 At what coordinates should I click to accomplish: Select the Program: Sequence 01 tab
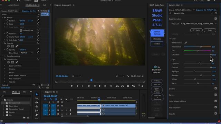tap(63, 5)
